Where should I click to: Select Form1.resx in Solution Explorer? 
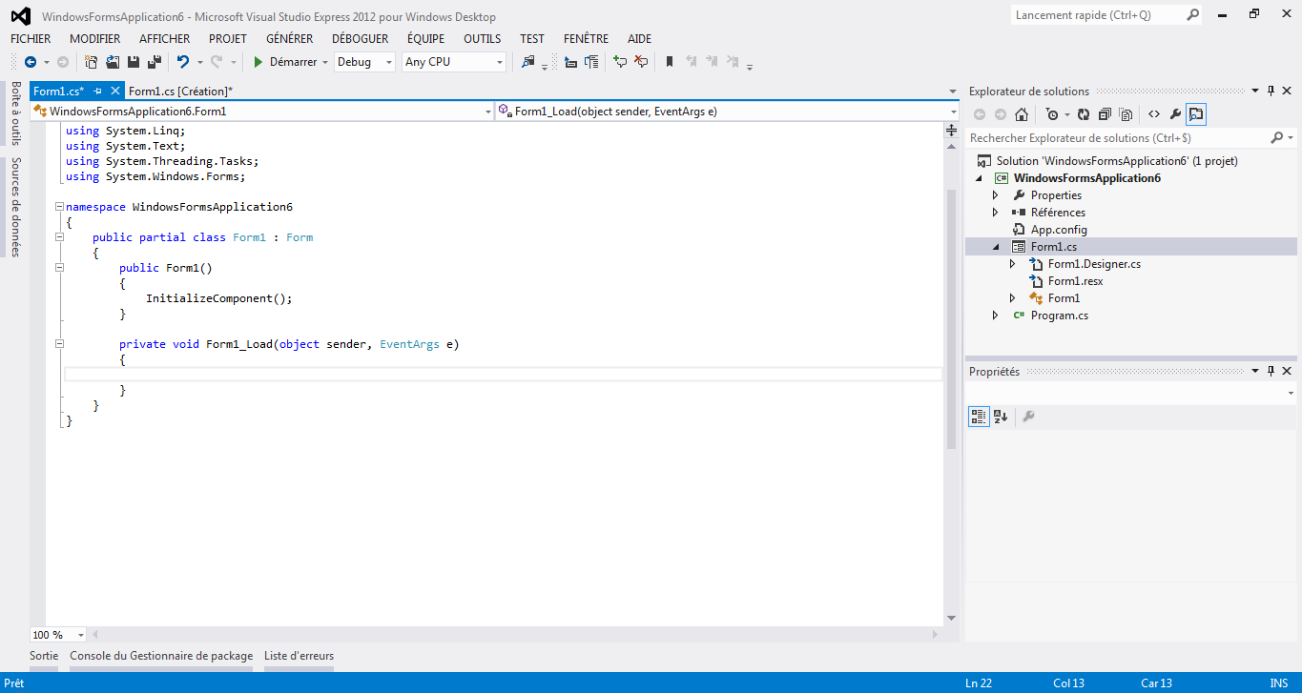pos(1075,281)
